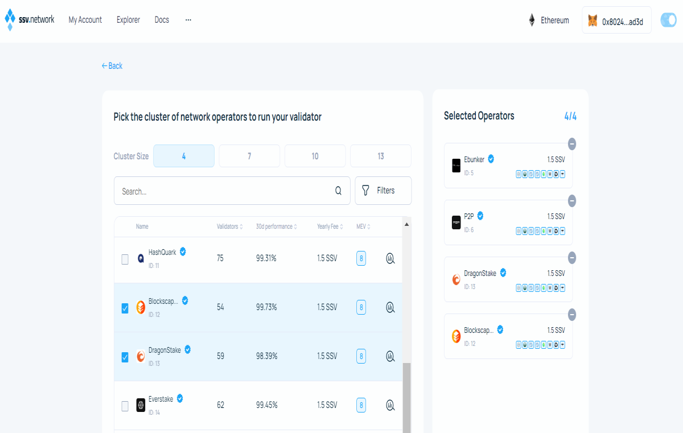Remove Ebunker from selected operators
Image resolution: width=683 pixels, height=433 pixels.
click(x=572, y=144)
